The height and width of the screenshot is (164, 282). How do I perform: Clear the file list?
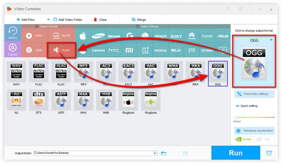click(100, 20)
